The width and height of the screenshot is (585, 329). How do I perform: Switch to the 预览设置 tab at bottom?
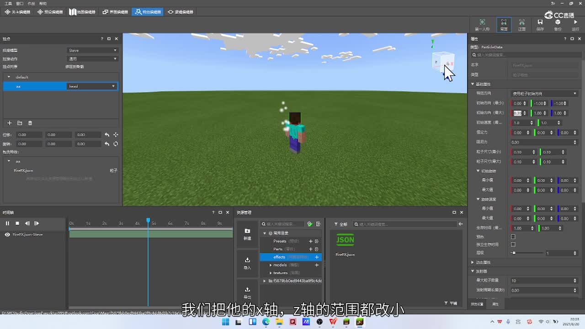(x=477, y=304)
